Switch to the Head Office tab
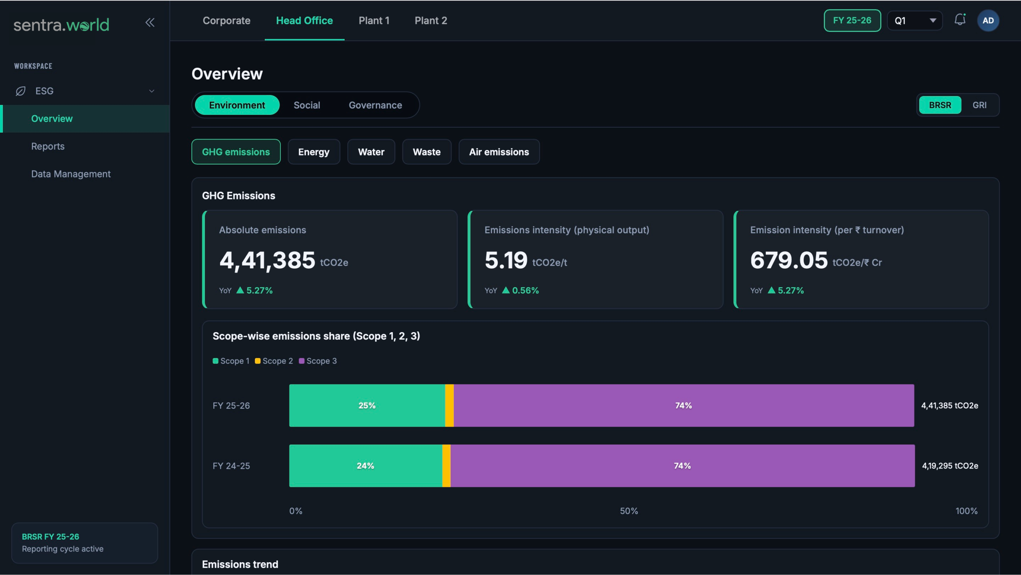This screenshot has height=575, width=1021. click(x=304, y=20)
